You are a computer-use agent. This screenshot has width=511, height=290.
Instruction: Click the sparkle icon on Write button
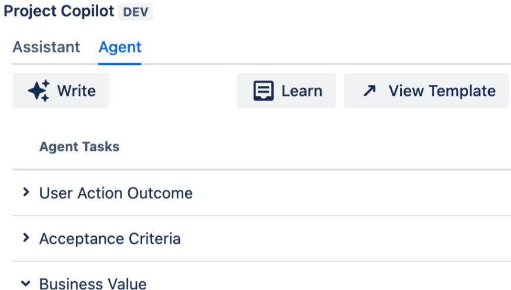39,91
